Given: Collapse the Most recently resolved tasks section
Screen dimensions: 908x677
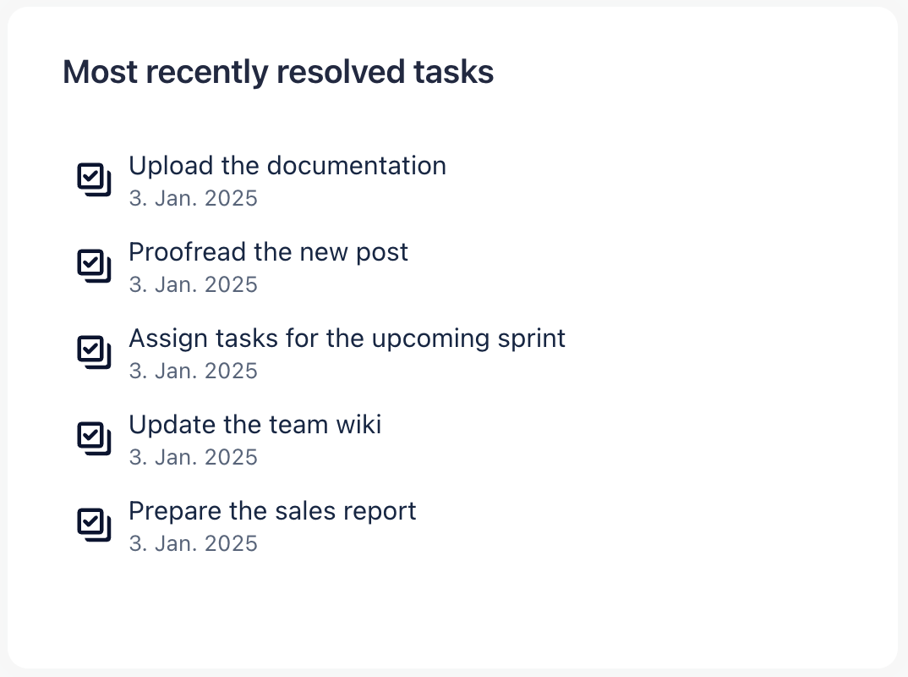Looking at the screenshot, I should click(x=277, y=72).
